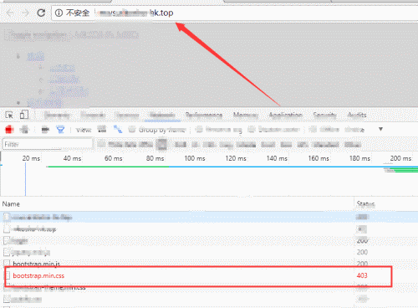The width and height of the screenshot is (418, 308).
Task: Stop recording with the red record button
Action: click(x=9, y=130)
